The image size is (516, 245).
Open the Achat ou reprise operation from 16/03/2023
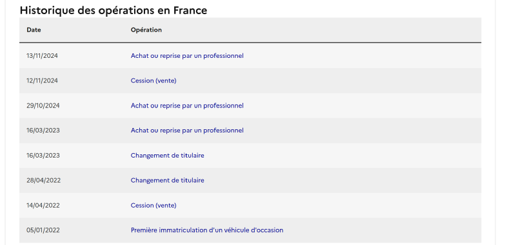point(187,131)
